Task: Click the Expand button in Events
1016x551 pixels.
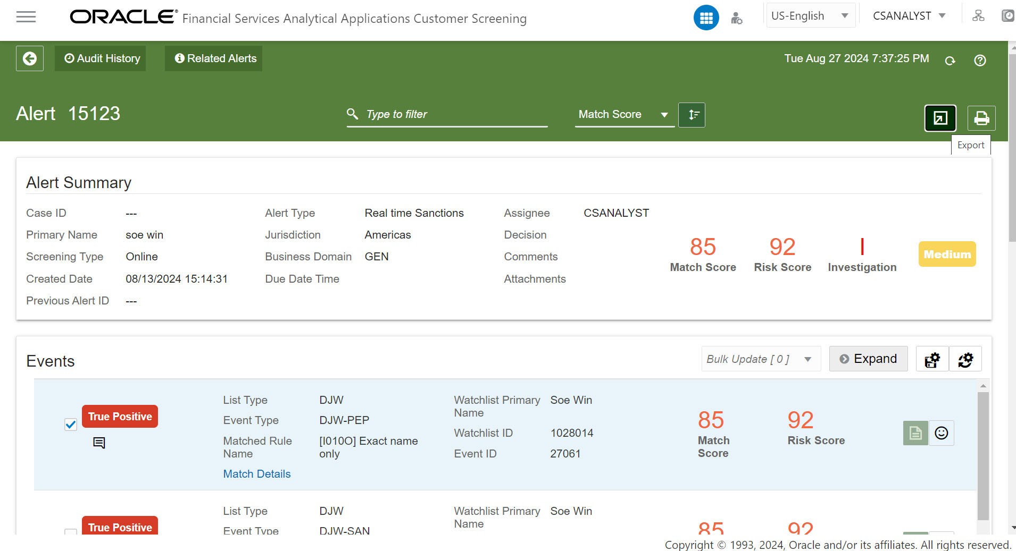Action: (868, 359)
